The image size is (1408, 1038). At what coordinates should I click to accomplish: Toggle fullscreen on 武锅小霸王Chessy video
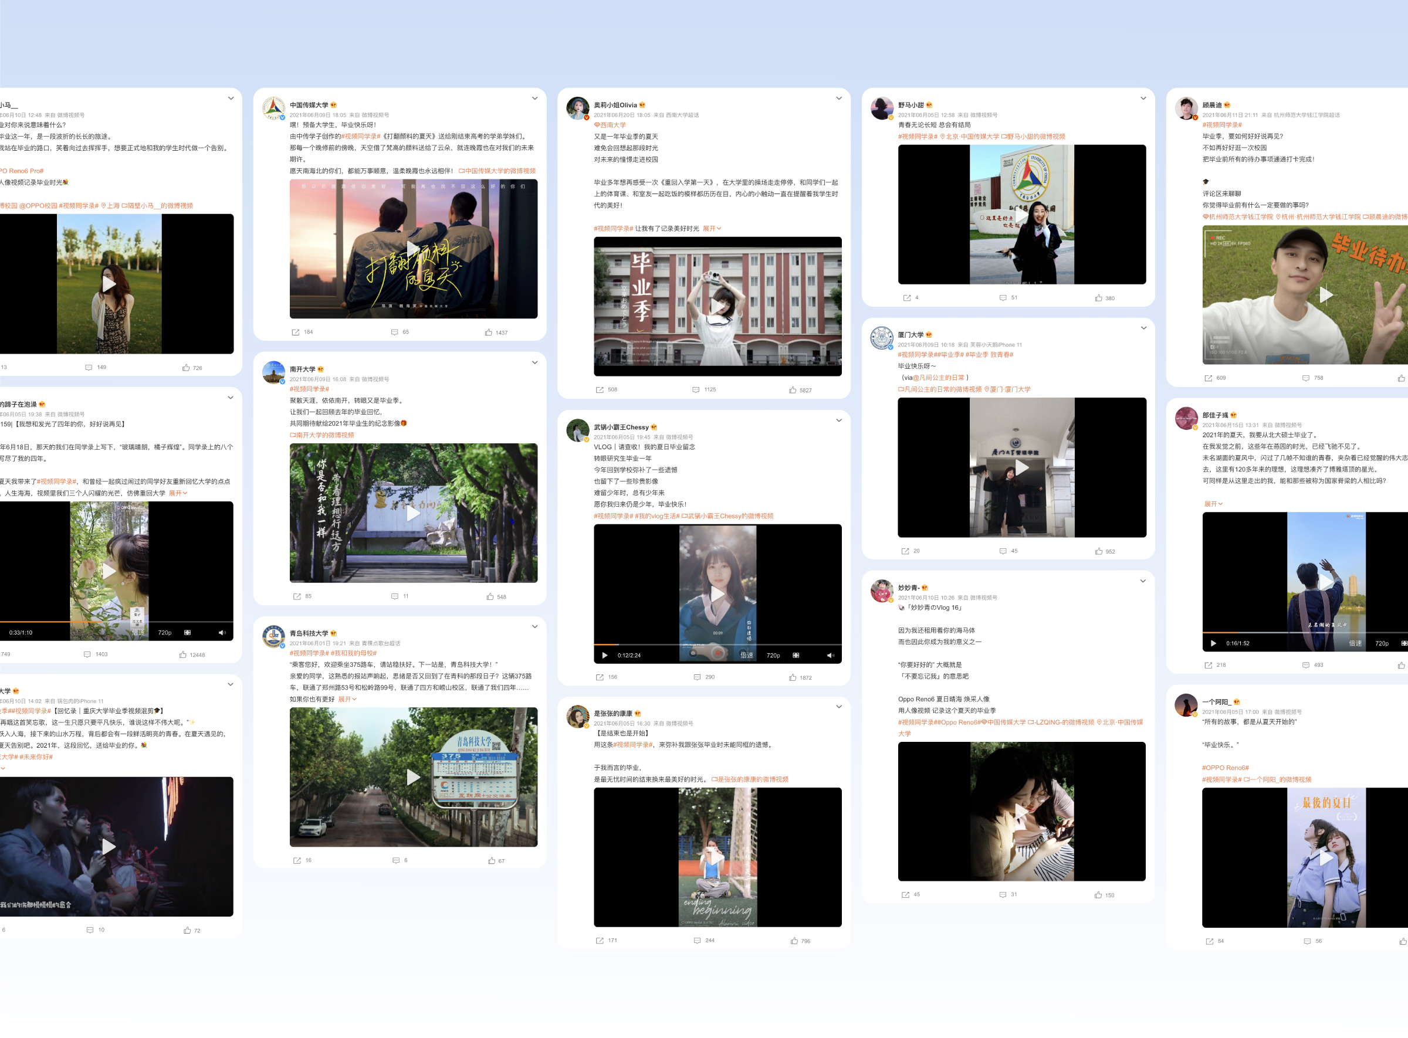(796, 656)
